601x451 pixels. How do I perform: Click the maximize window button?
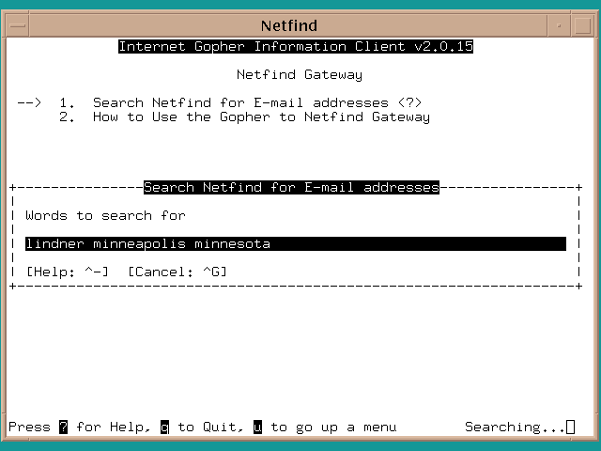(585, 23)
